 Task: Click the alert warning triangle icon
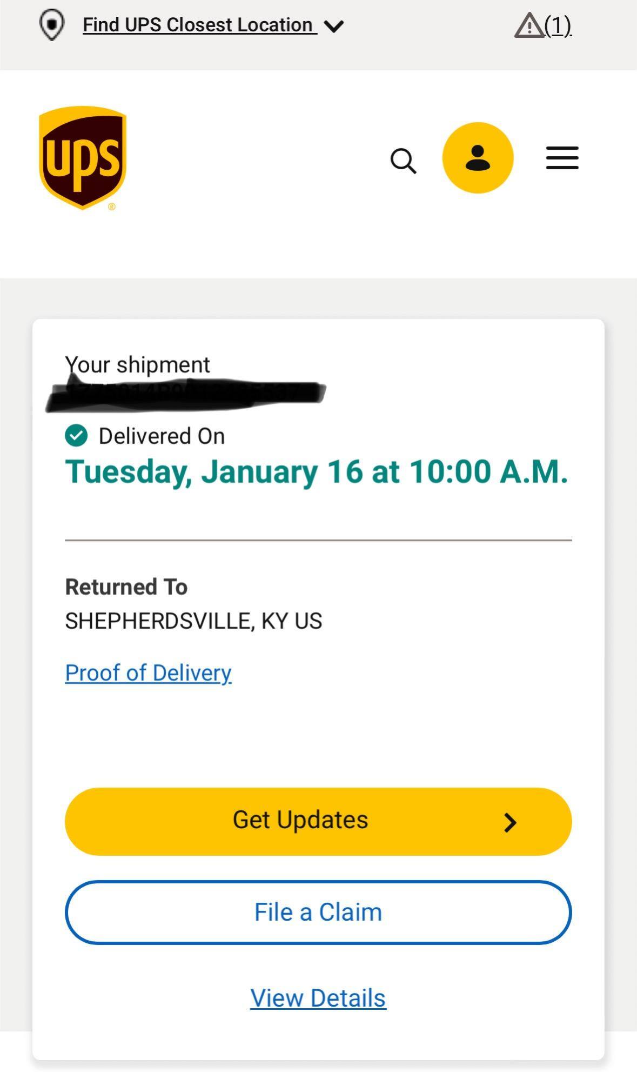point(528,25)
